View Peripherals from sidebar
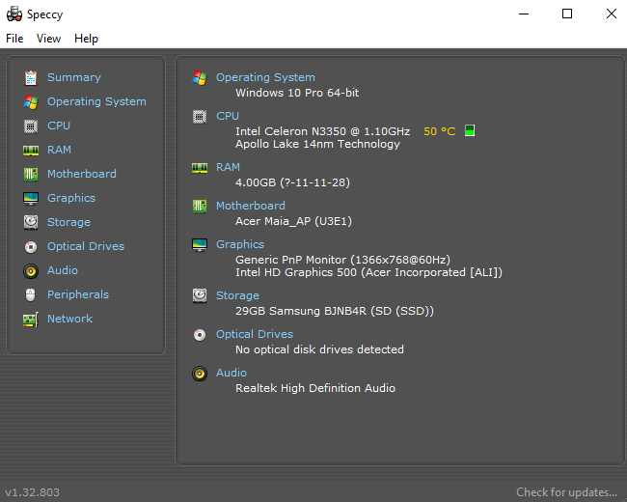Screen dimensions: 627x502 point(78,294)
